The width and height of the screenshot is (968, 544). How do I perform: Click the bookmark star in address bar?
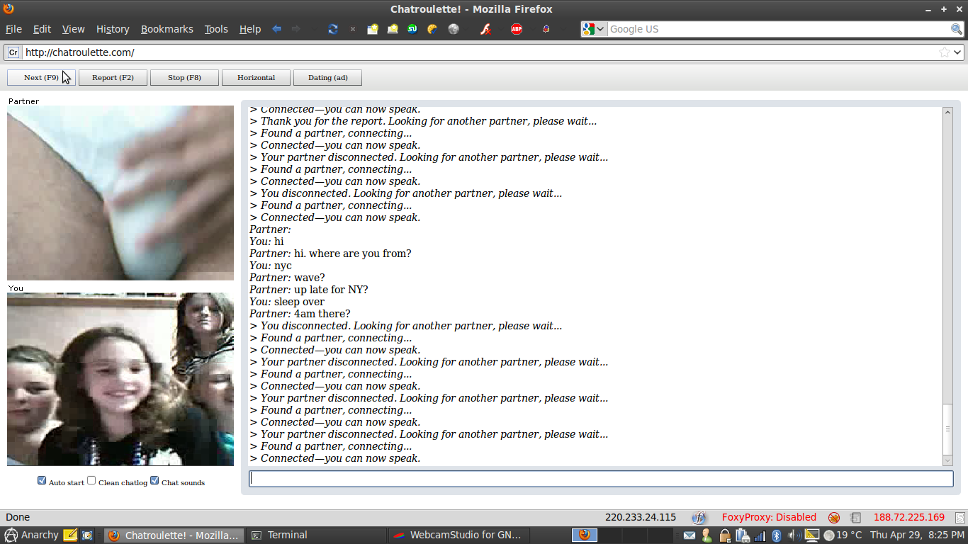944,52
